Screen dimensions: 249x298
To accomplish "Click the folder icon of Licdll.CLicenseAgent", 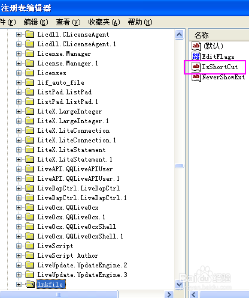I will coord(30,34).
